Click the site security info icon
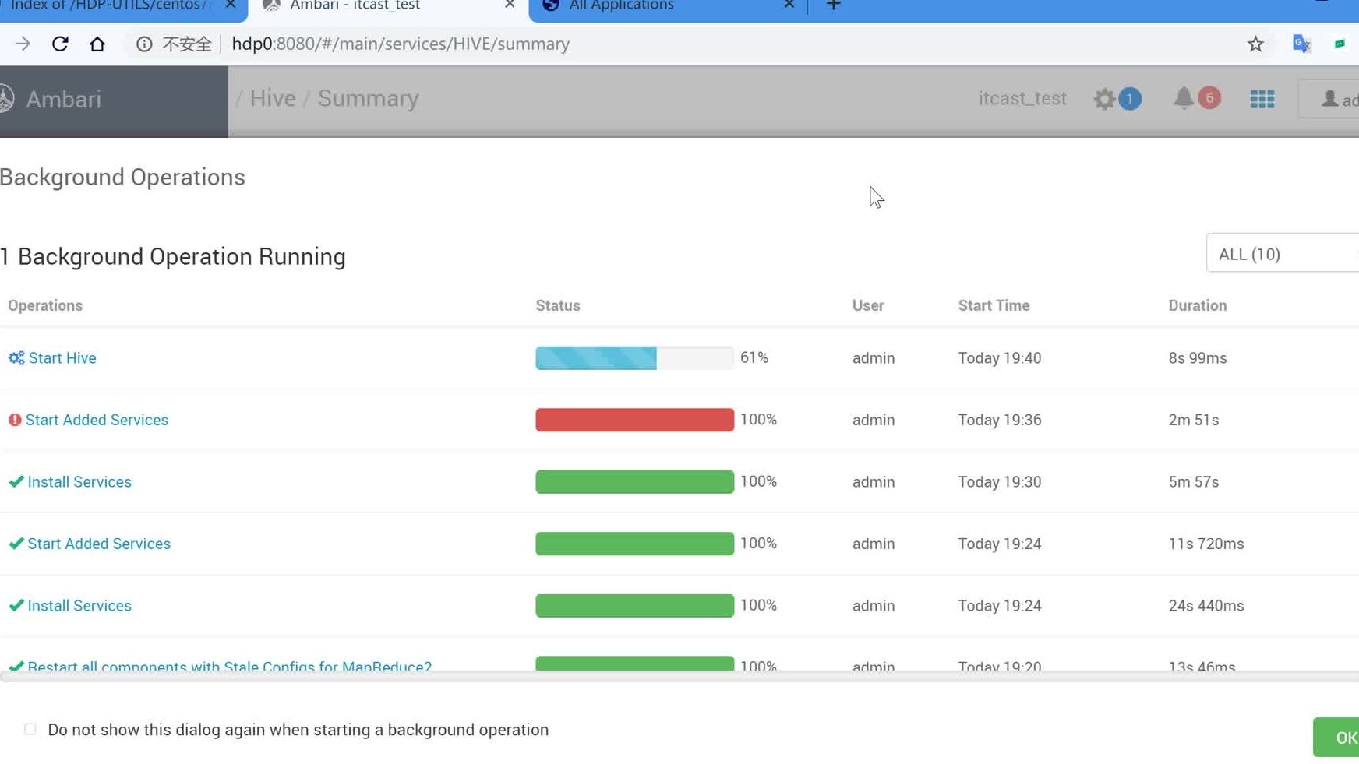Viewport: 1359px width, 764px height. tap(144, 44)
